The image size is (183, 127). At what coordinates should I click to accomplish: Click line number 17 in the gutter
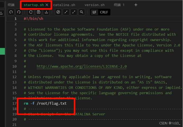coord(15,103)
